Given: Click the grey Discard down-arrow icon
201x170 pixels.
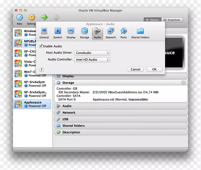Looking at the screenshot, I should pyautogui.click(x=56, y=17).
